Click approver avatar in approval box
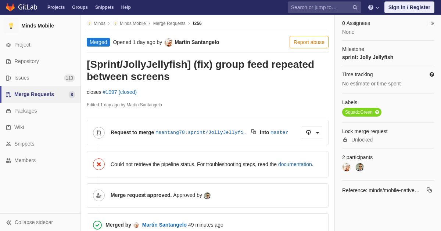Screen dimensions: 441x231 [x=207, y=196]
